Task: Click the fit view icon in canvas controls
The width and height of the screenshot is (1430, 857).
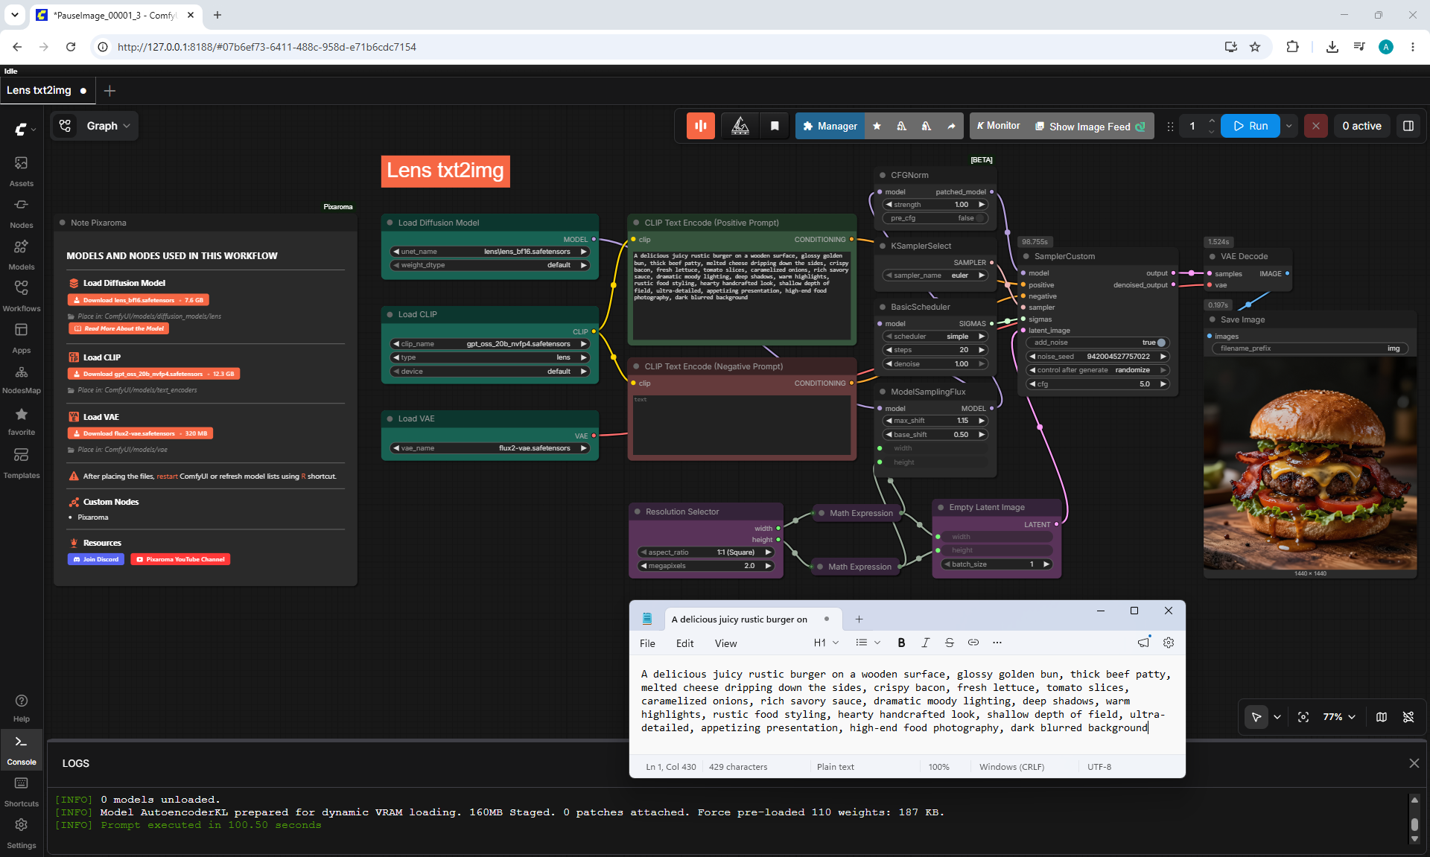Action: tap(1303, 717)
